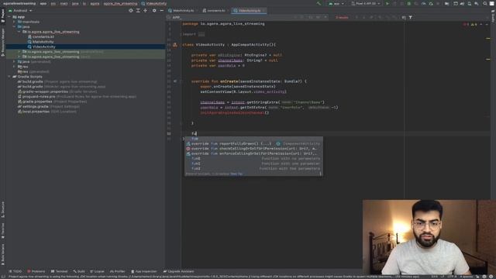Select opened file target icon in Project panel

pos(131,10)
